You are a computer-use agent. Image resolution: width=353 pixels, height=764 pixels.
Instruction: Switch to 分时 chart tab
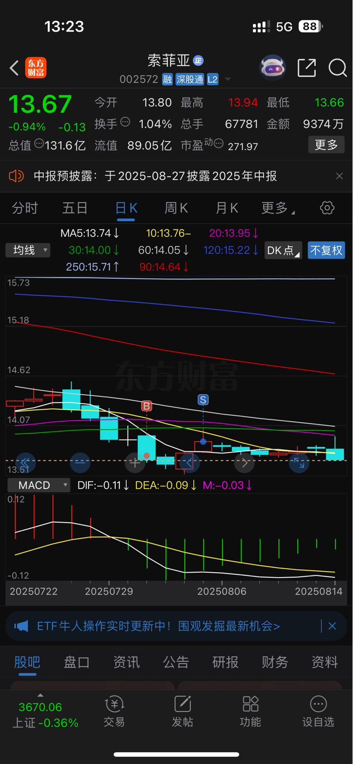25,208
